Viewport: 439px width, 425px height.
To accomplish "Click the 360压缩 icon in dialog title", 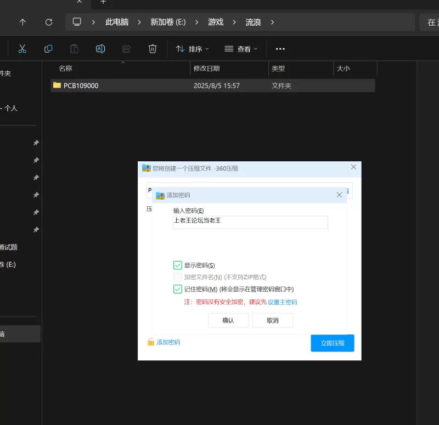I will [146, 168].
